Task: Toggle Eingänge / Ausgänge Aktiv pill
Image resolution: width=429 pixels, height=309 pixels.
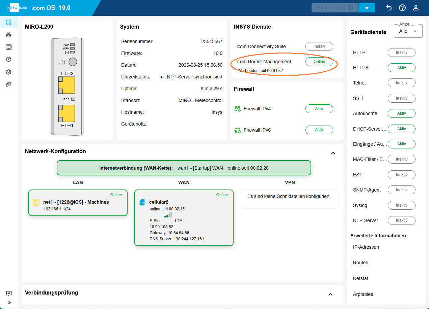Action: pos(402,144)
